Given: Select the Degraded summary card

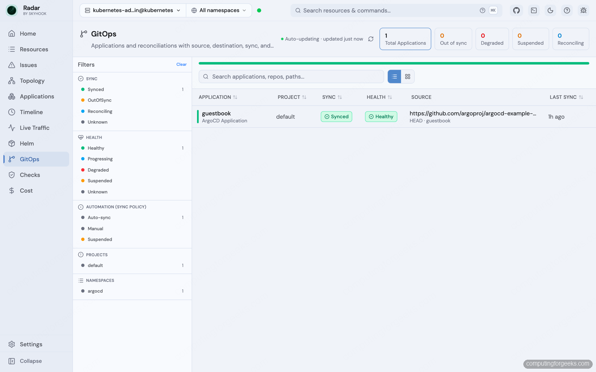Looking at the screenshot, I should coord(492,39).
